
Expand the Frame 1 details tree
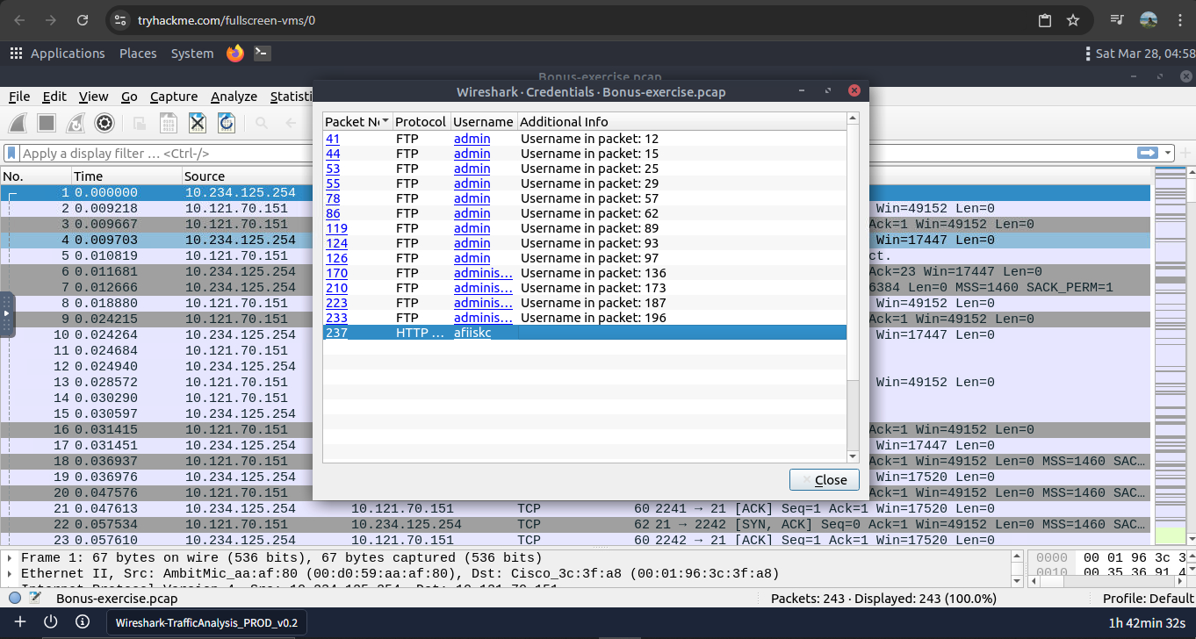coord(10,558)
